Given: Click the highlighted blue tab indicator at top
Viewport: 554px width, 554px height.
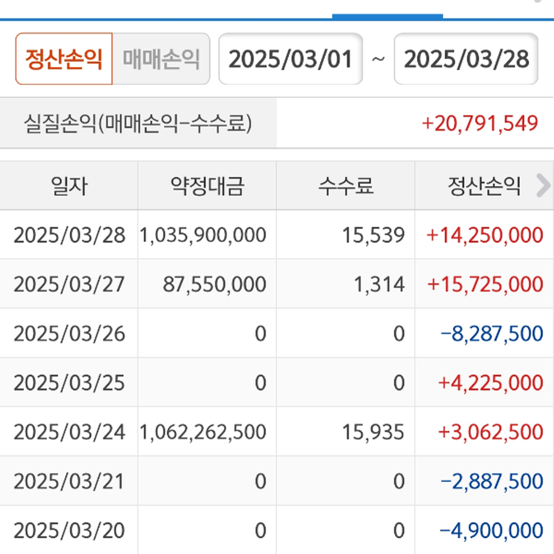Looking at the screenshot, I should tap(387, 16).
